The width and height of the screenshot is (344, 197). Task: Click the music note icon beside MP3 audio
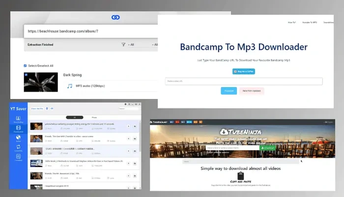pyautogui.click(x=70, y=86)
